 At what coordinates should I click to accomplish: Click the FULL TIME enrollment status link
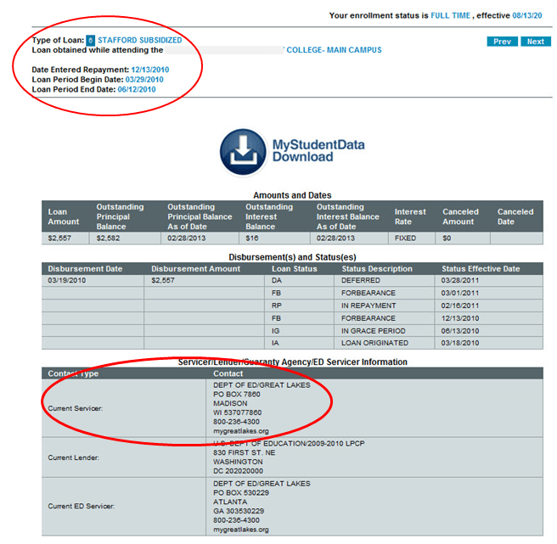(450, 15)
